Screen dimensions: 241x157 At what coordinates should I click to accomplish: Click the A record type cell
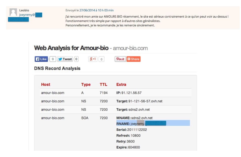coord(82,93)
